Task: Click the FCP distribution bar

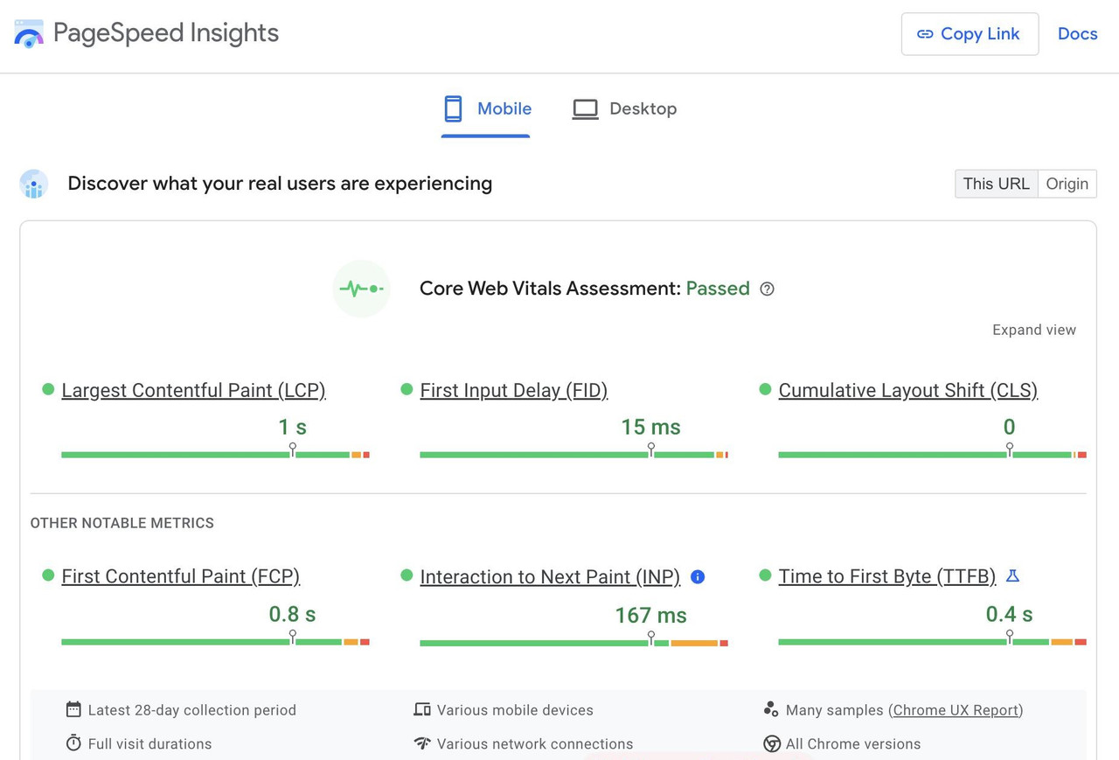Action: point(215,642)
